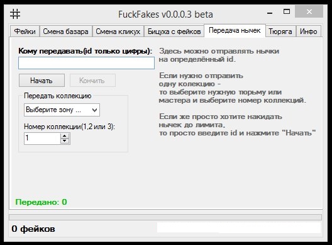Viewport: 332px width, 245px height.
Task: Increase collection number with up arrow
Action: coord(65,136)
